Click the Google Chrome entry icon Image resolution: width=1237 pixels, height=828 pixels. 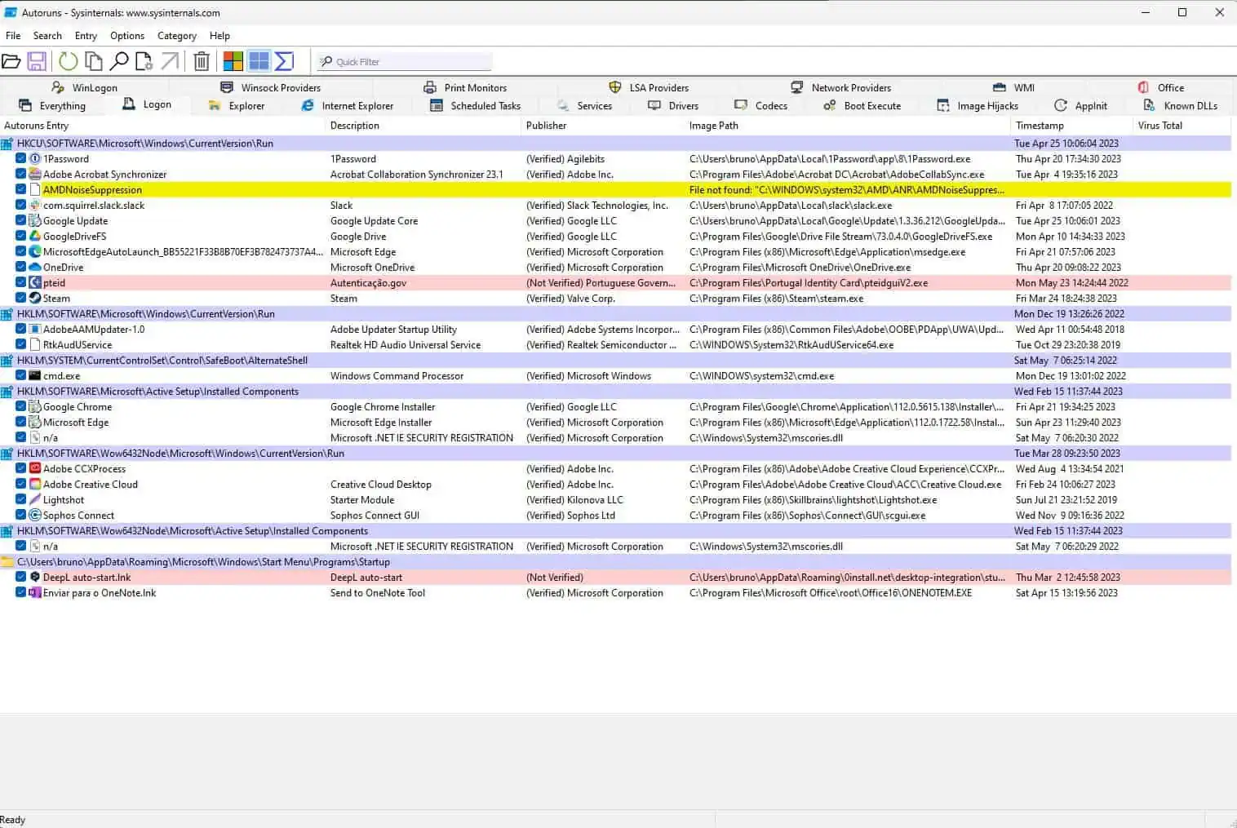tap(35, 406)
